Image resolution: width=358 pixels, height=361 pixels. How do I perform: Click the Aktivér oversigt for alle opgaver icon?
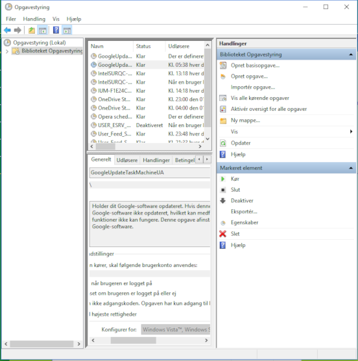[x=223, y=109]
